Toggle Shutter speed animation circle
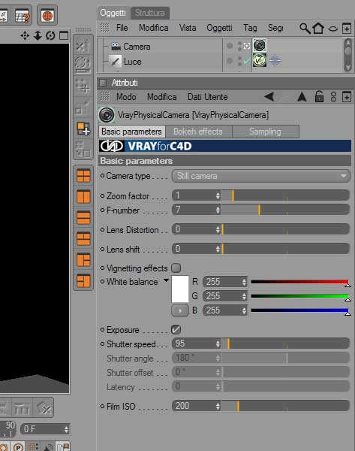 click(102, 344)
